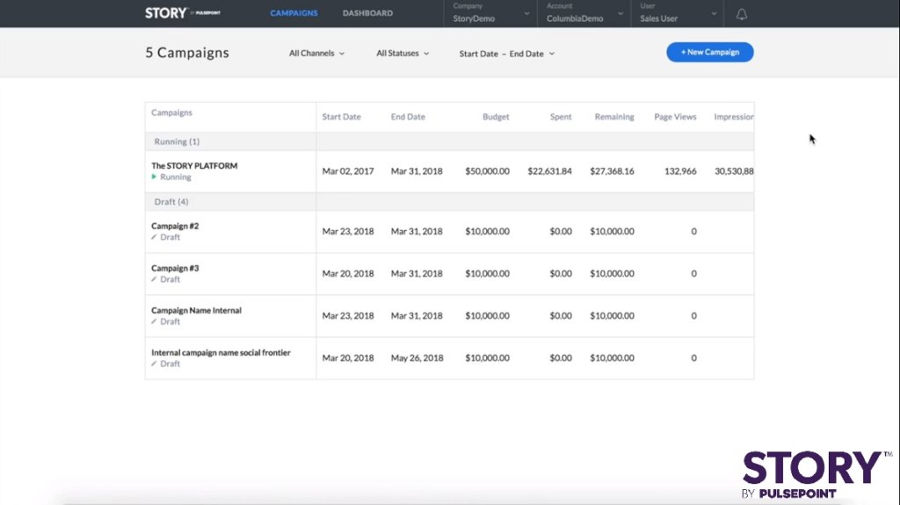Screen dimensions: 900x505
Task: Switch to the Dashboard tab
Action: click(x=367, y=13)
